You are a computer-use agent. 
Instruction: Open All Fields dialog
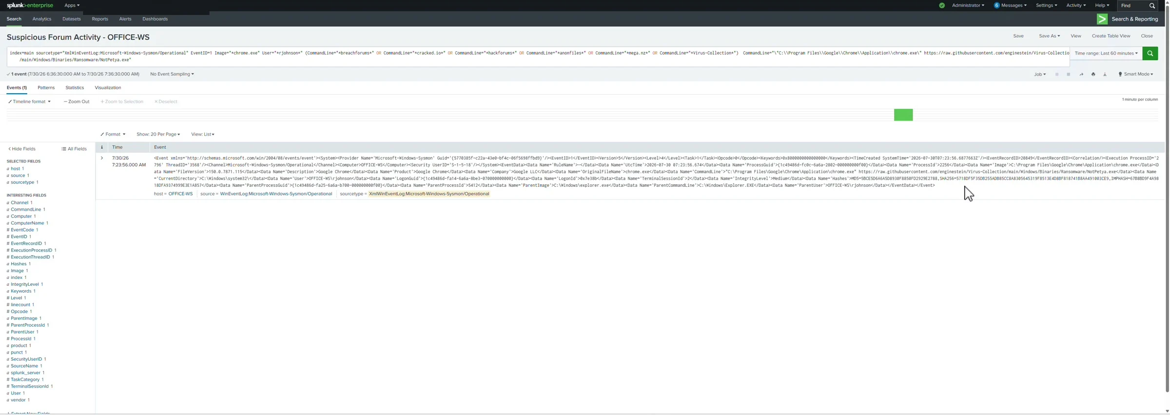(x=74, y=149)
